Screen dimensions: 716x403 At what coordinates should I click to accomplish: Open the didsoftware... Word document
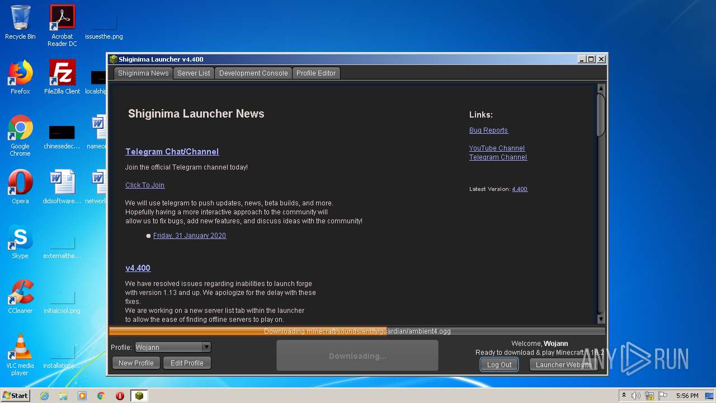62,186
